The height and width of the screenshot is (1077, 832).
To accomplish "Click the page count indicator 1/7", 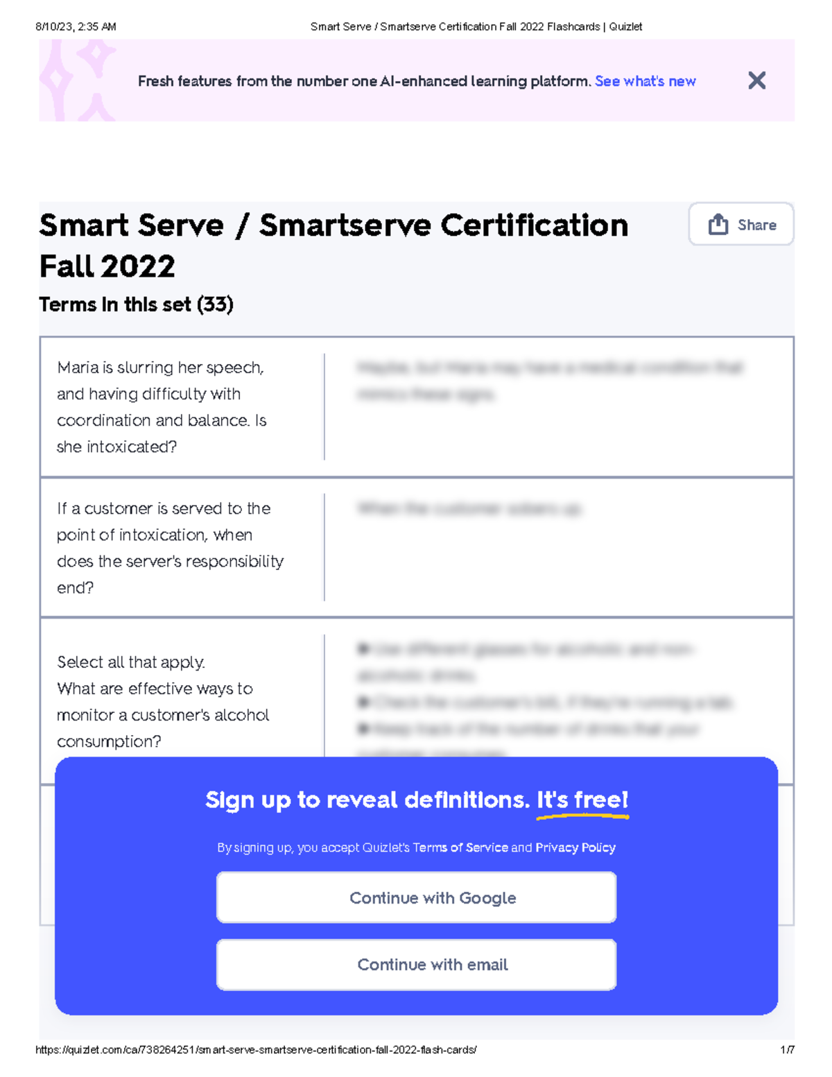I will pyautogui.click(x=788, y=1051).
